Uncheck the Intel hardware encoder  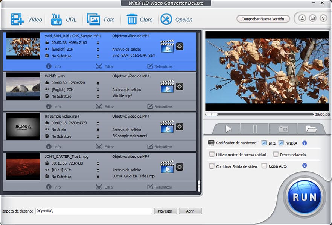(x=264, y=143)
